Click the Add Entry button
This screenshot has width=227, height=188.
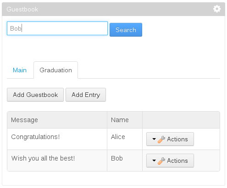[x=86, y=95]
